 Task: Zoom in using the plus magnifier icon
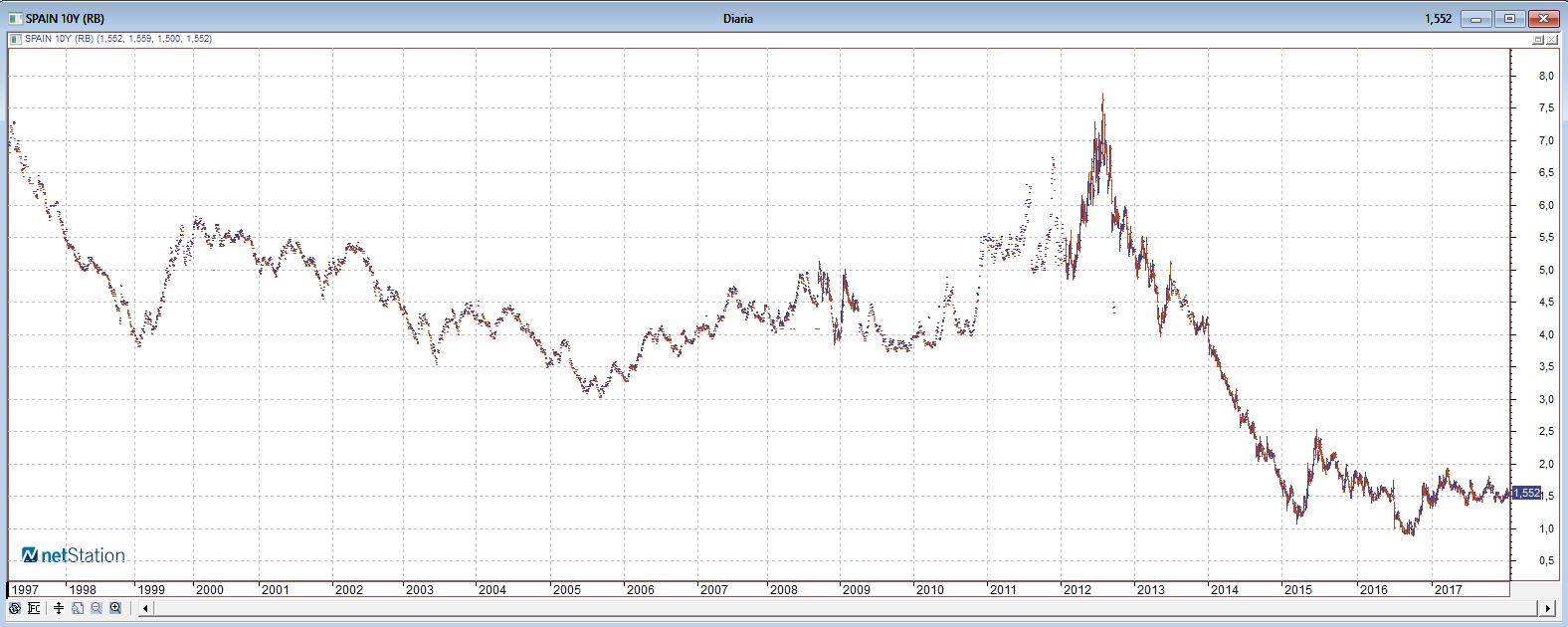pyautogui.click(x=115, y=608)
